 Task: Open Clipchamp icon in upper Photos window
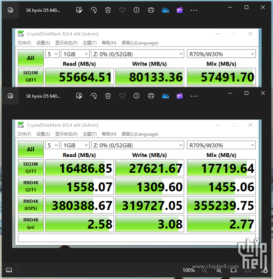180,10
